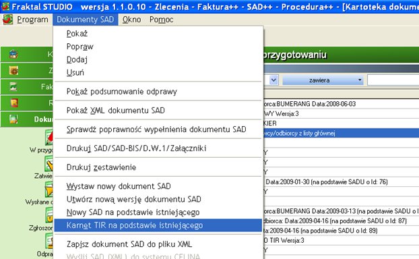This screenshot has width=419, height=259.
Task: Select the first green sidebar panel icon
Action: point(13,55)
